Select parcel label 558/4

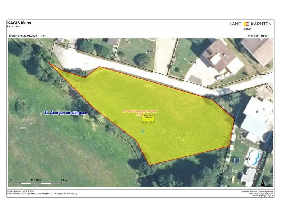click(246, 159)
